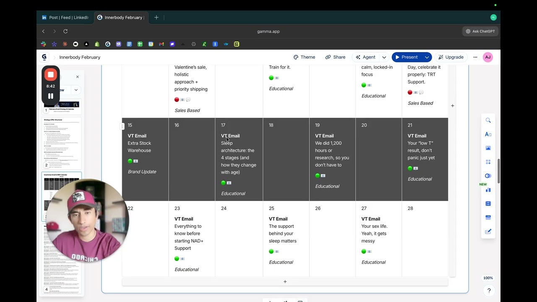Open the Grammarly G bookmark icon
Screen dimensions: 537x302
click(108, 44)
